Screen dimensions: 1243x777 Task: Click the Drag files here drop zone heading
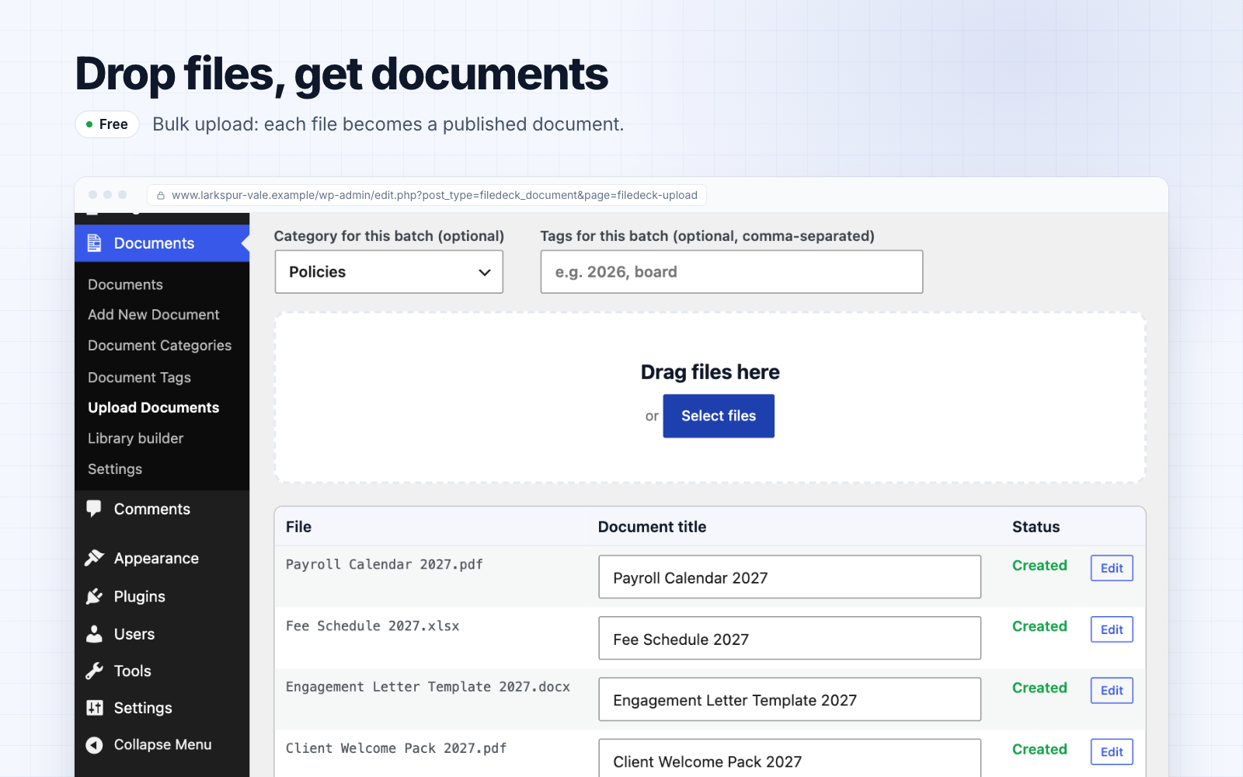pos(710,372)
